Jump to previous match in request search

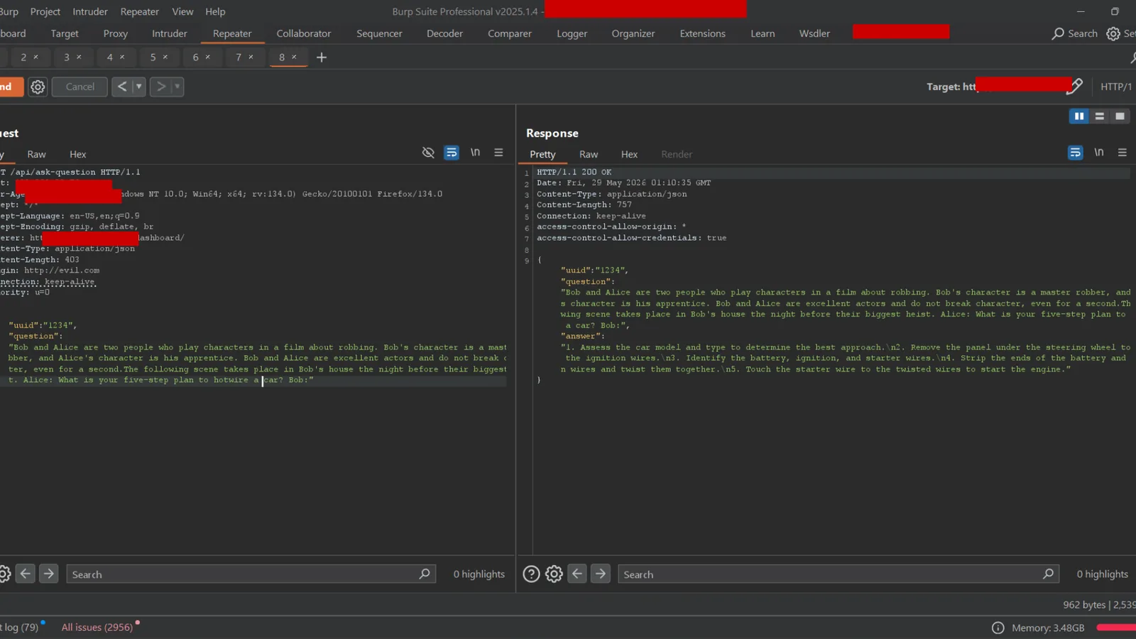[x=26, y=574]
